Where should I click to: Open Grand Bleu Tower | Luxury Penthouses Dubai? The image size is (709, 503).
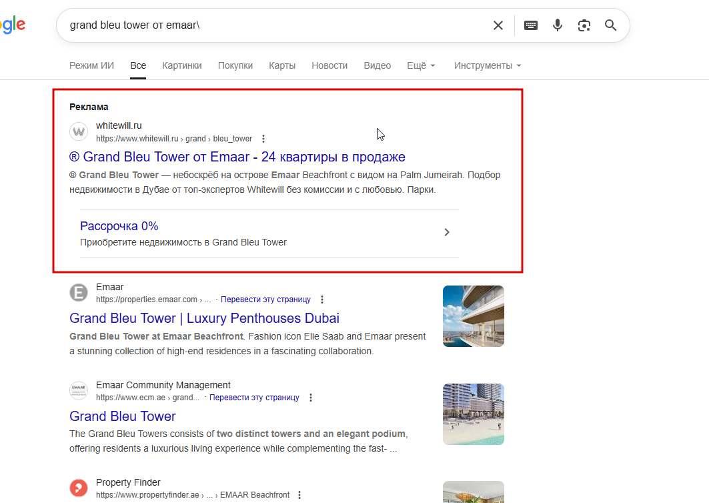click(204, 318)
